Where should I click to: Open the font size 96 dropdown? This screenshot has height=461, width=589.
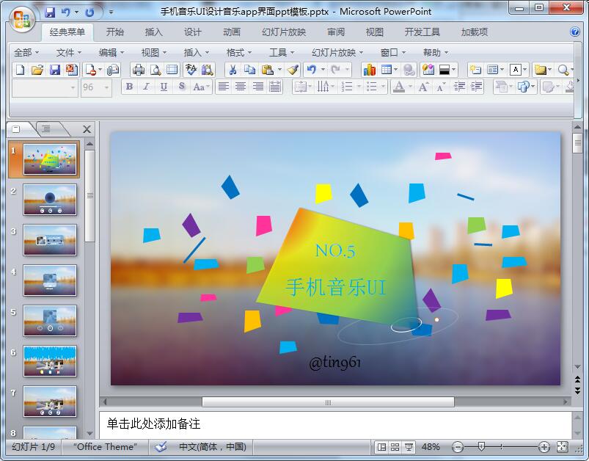(x=106, y=87)
